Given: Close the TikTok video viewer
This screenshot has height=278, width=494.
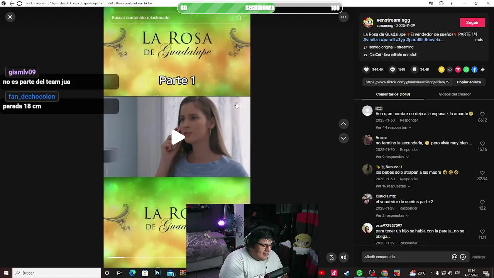Looking at the screenshot, I should tap(10, 17).
